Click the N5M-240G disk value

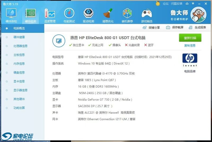[101, 93]
